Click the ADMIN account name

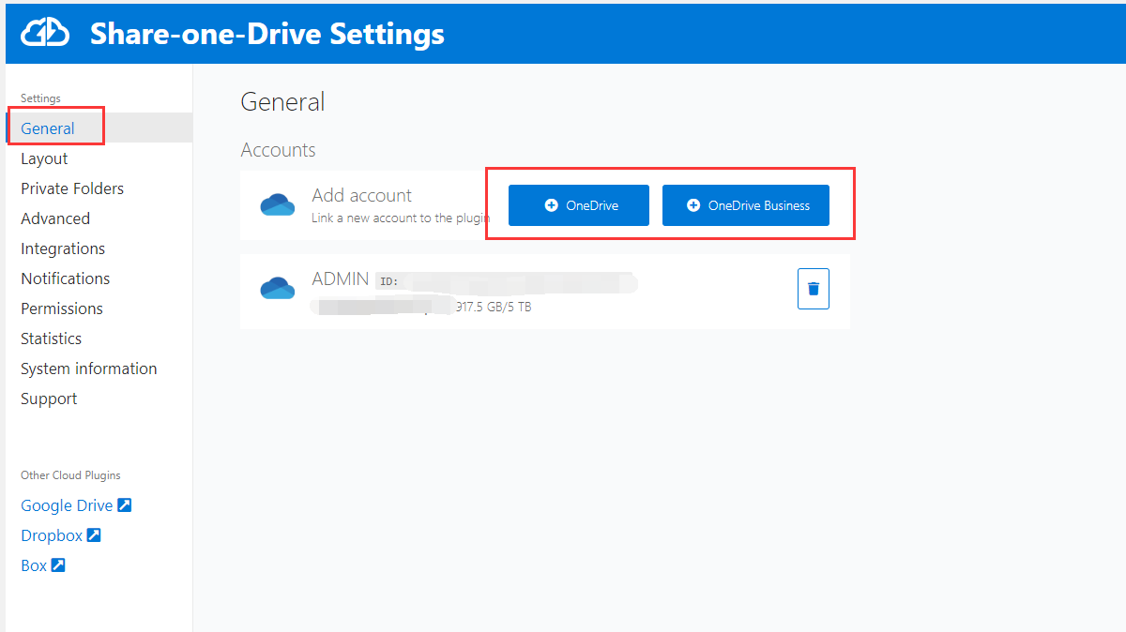(341, 279)
